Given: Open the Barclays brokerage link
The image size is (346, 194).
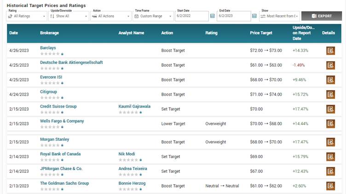Looking at the screenshot, I should 48,48.
